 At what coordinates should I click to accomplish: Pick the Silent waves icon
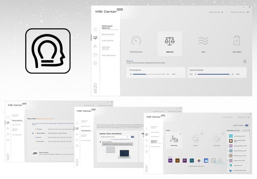tap(203, 41)
